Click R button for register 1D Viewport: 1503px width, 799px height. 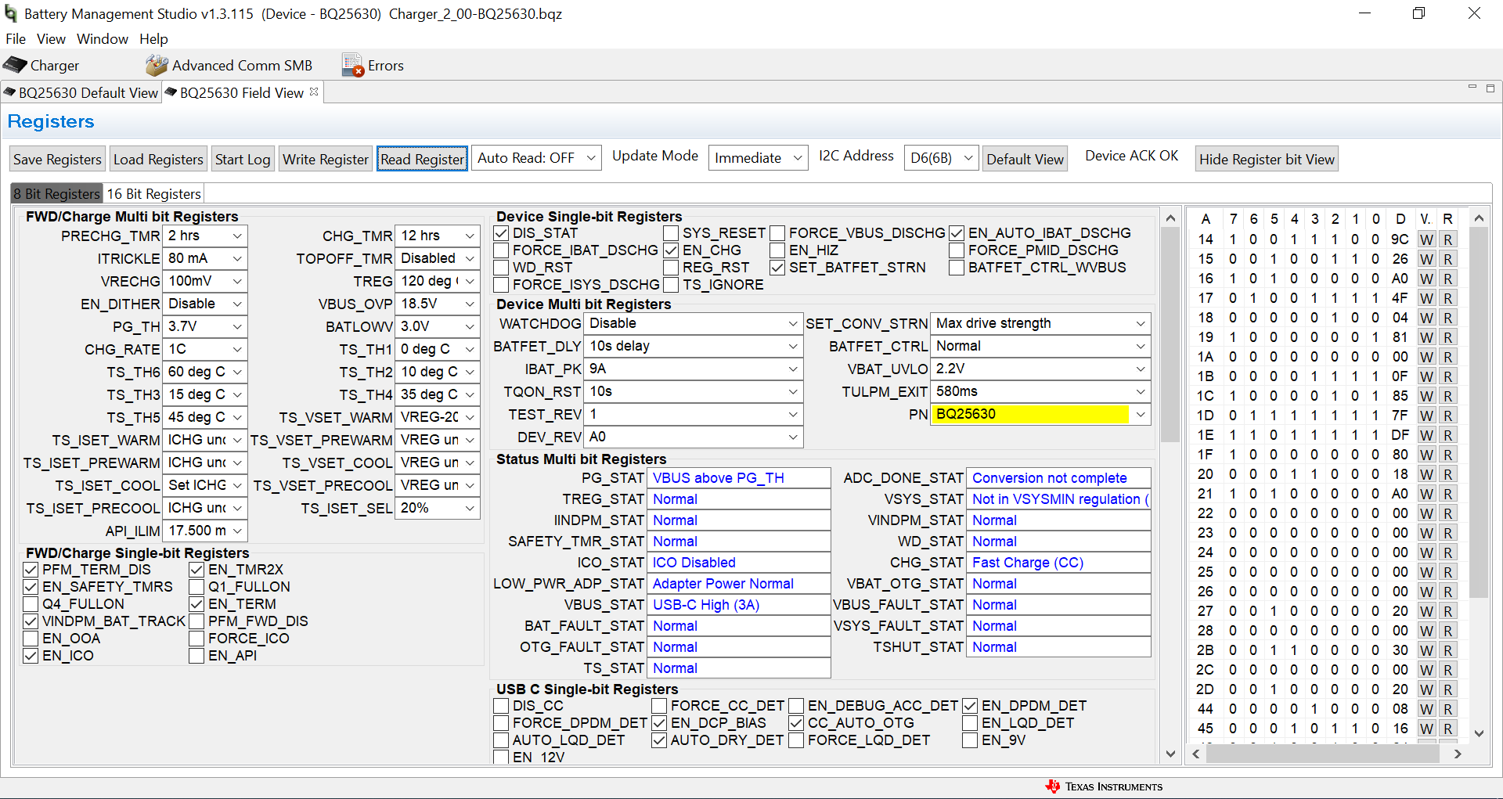[x=1448, y=416]
